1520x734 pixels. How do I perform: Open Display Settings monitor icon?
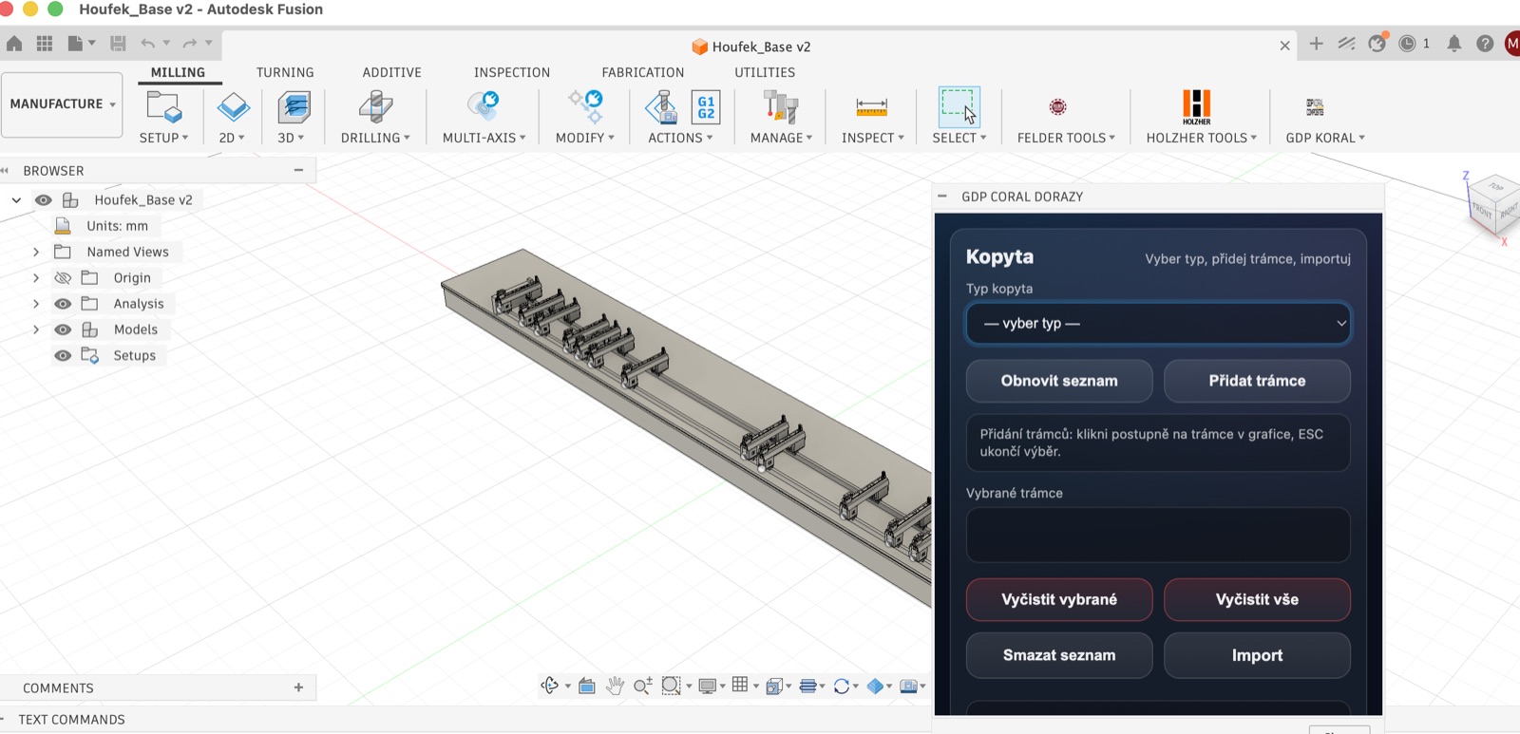(707, 686)
